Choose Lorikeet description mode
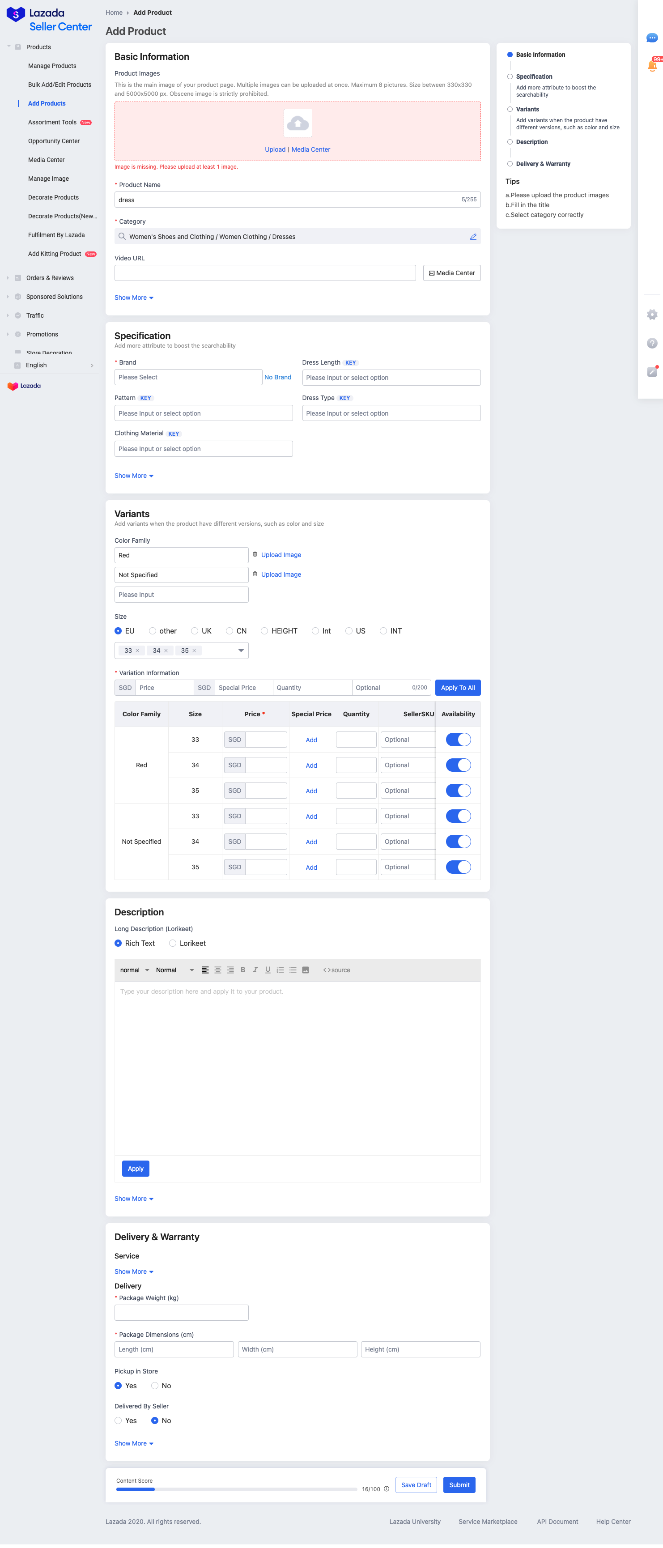 click(x=173, y=944)
